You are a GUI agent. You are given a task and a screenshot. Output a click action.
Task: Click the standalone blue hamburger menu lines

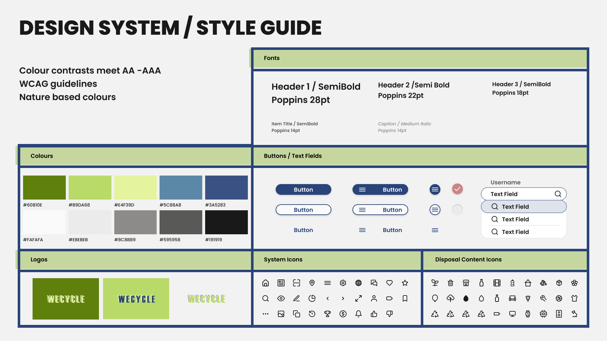tap(435, 230)
